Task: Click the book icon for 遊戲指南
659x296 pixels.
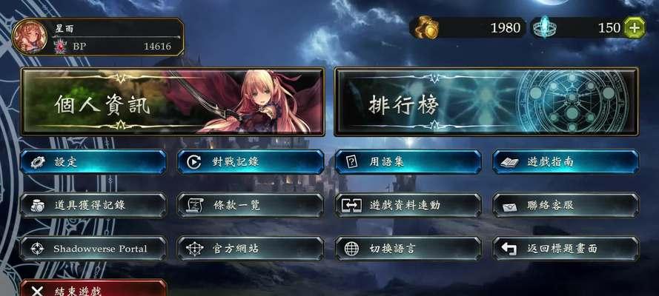Action: pyautogui.click(x=509, y=162)
